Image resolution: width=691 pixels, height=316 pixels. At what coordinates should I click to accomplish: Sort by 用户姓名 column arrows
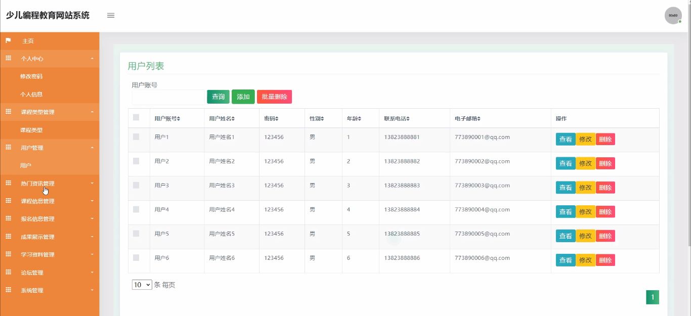coord(233,119)
